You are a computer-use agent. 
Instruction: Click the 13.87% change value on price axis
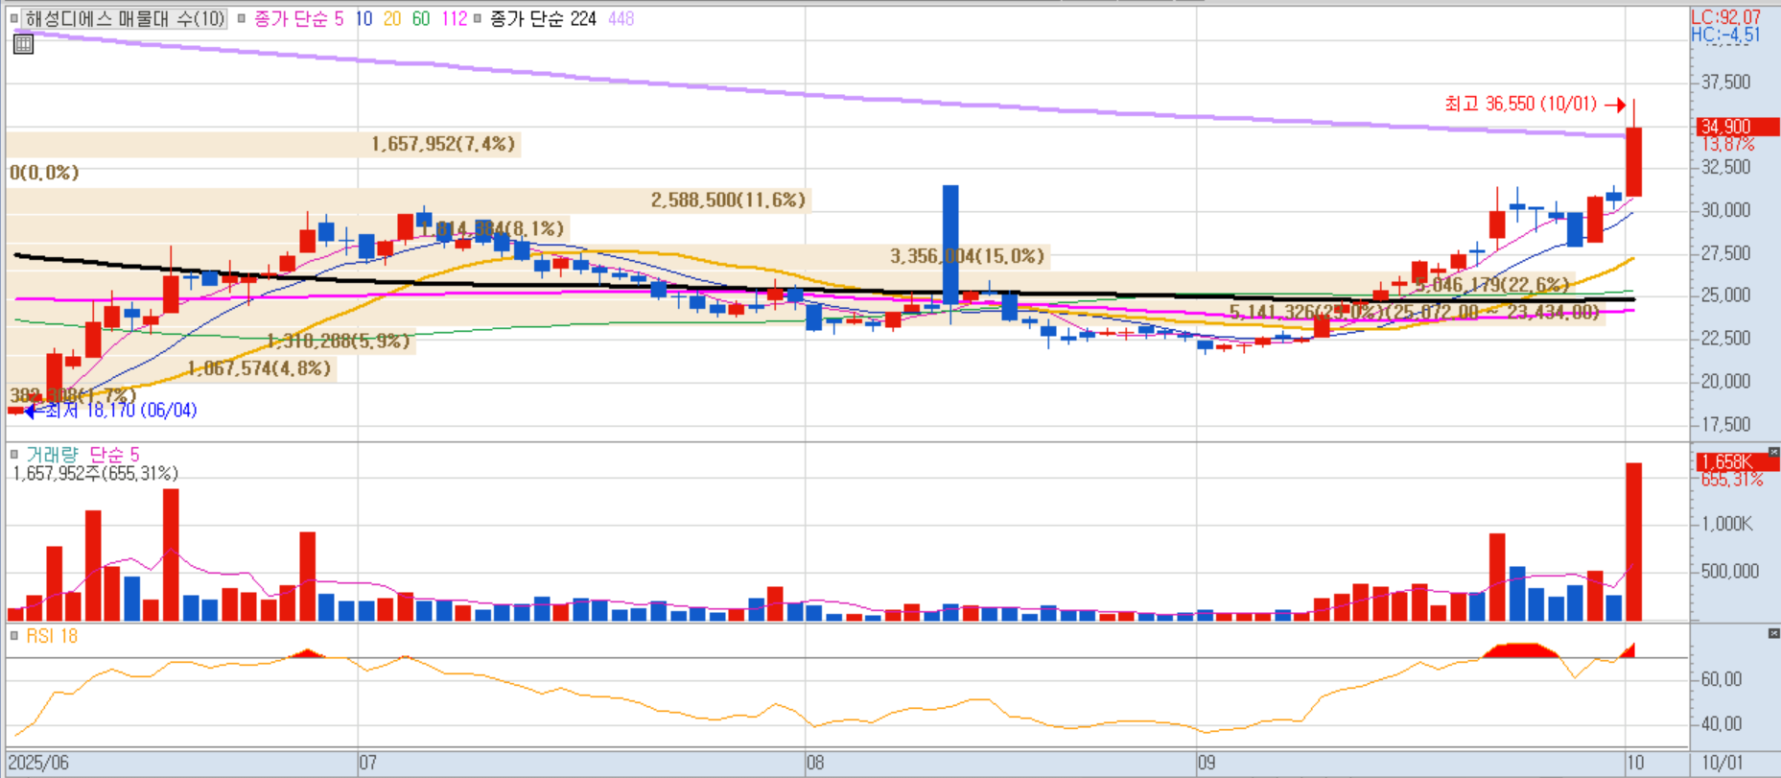(x=1728, y=144)
